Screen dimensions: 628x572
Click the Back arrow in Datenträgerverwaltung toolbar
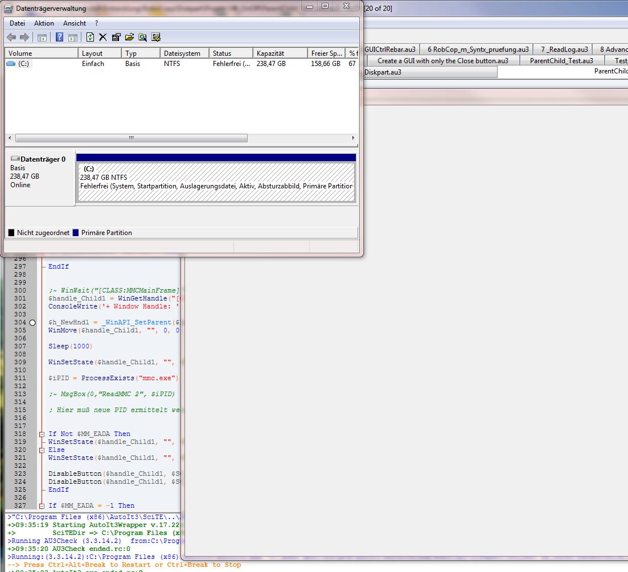[11, 38]
